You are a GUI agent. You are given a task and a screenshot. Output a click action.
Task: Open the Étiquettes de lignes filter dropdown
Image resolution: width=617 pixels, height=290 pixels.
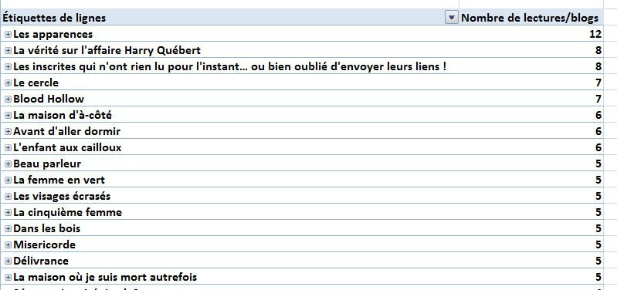(x=451, y=17)
